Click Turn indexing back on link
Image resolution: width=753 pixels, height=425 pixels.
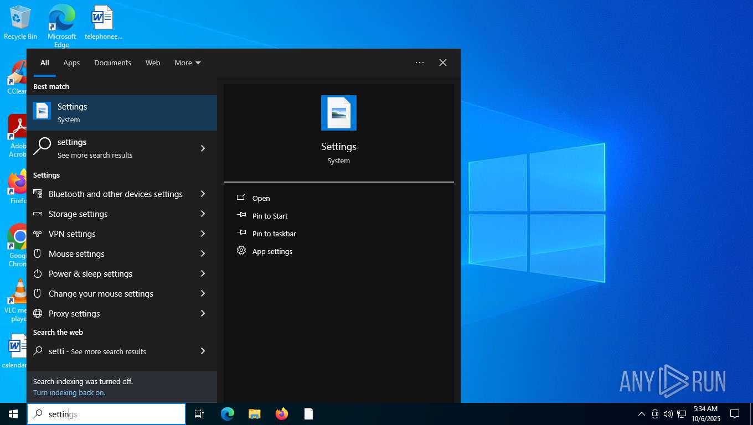(x=69, y=393)
